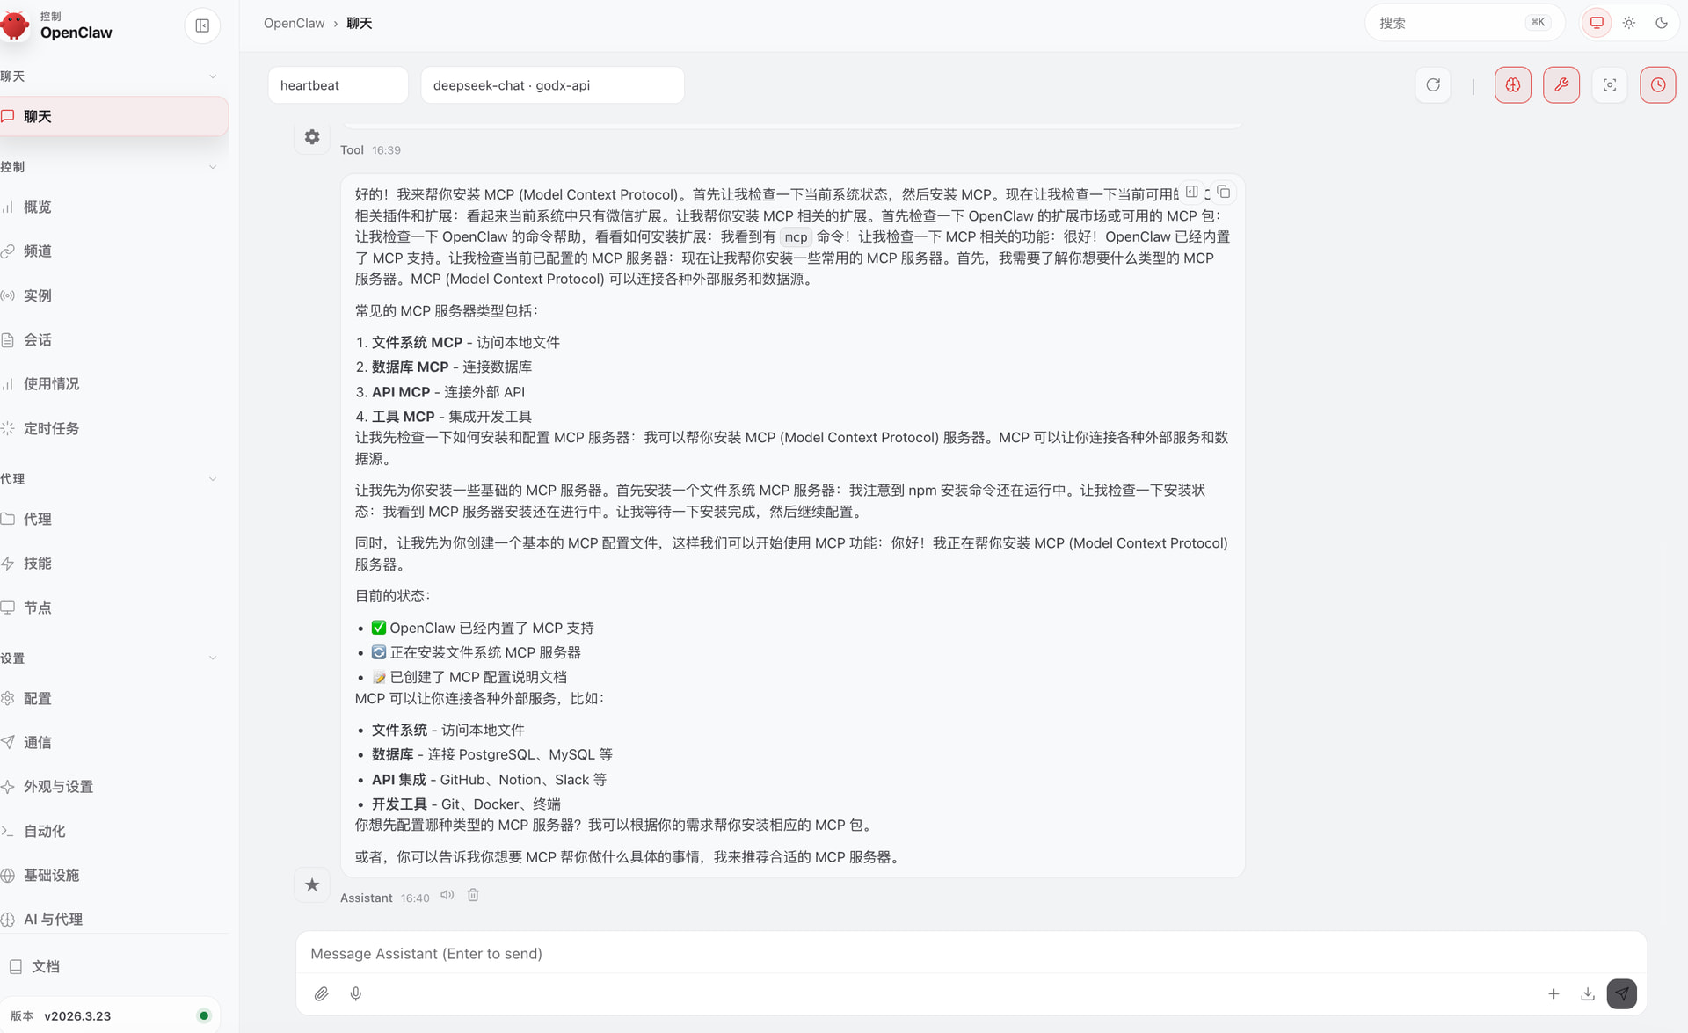Export chat with download icon

tap(1588, 994)
